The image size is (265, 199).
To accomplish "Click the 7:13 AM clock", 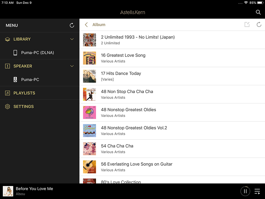I will point(8,3).
